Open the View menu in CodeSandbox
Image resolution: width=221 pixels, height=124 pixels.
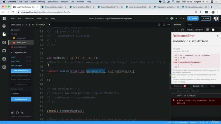[x=39, y=18]
